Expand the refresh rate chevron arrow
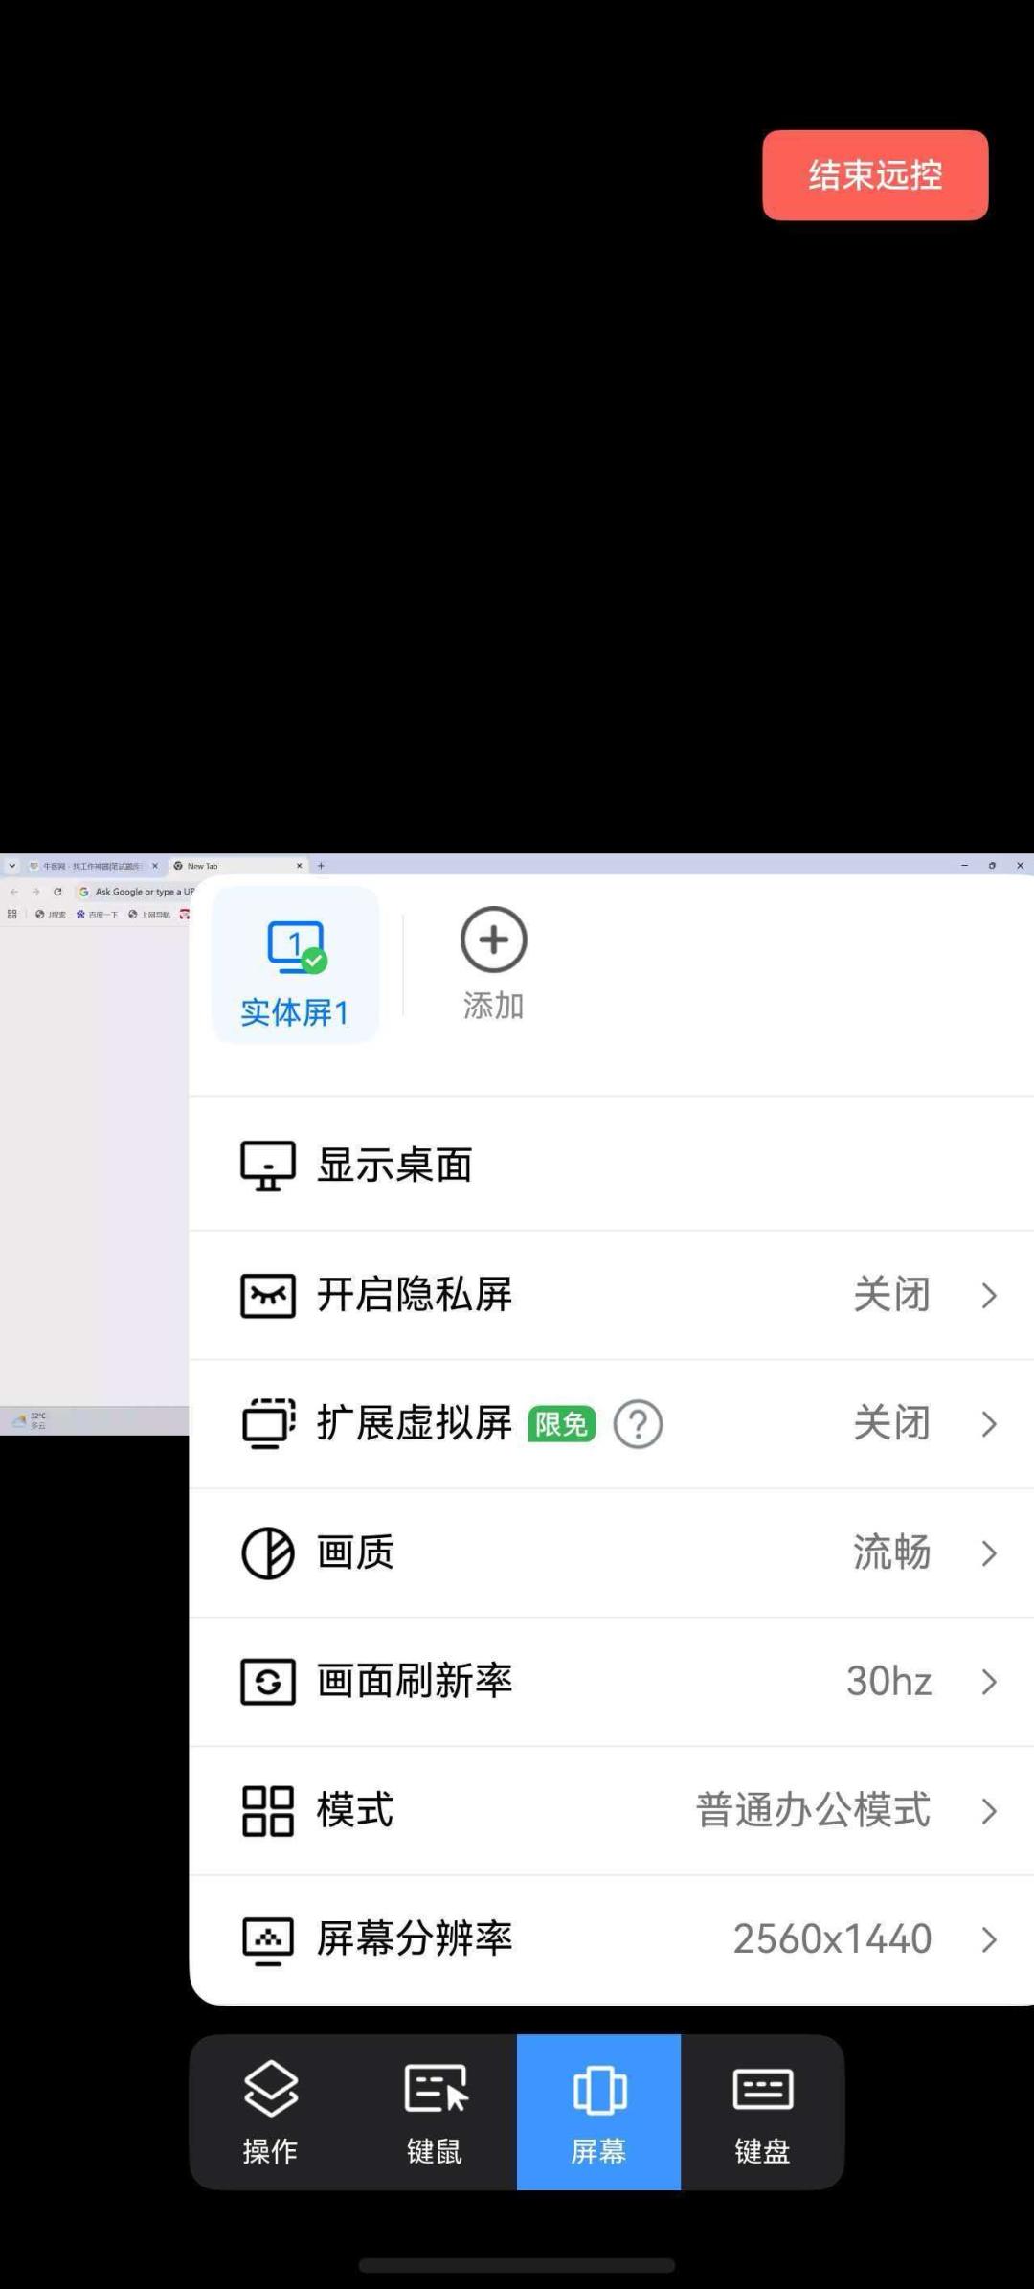Screen dimensions: 1034x2289 tap(989, 1682)
